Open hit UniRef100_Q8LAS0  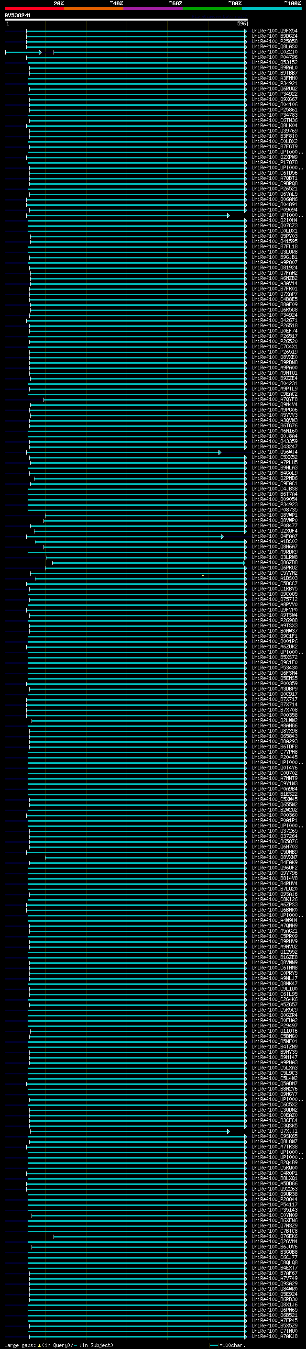274,46
